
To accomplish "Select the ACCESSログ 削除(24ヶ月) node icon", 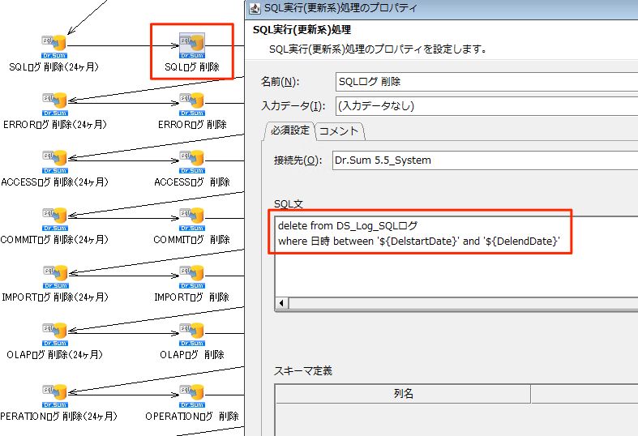I will point(54,162).
